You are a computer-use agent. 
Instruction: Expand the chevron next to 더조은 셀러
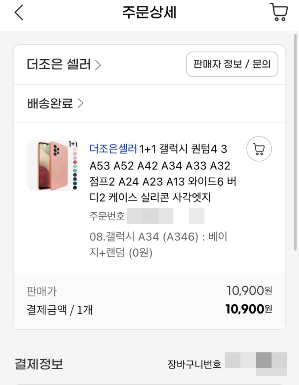(98, 65)
